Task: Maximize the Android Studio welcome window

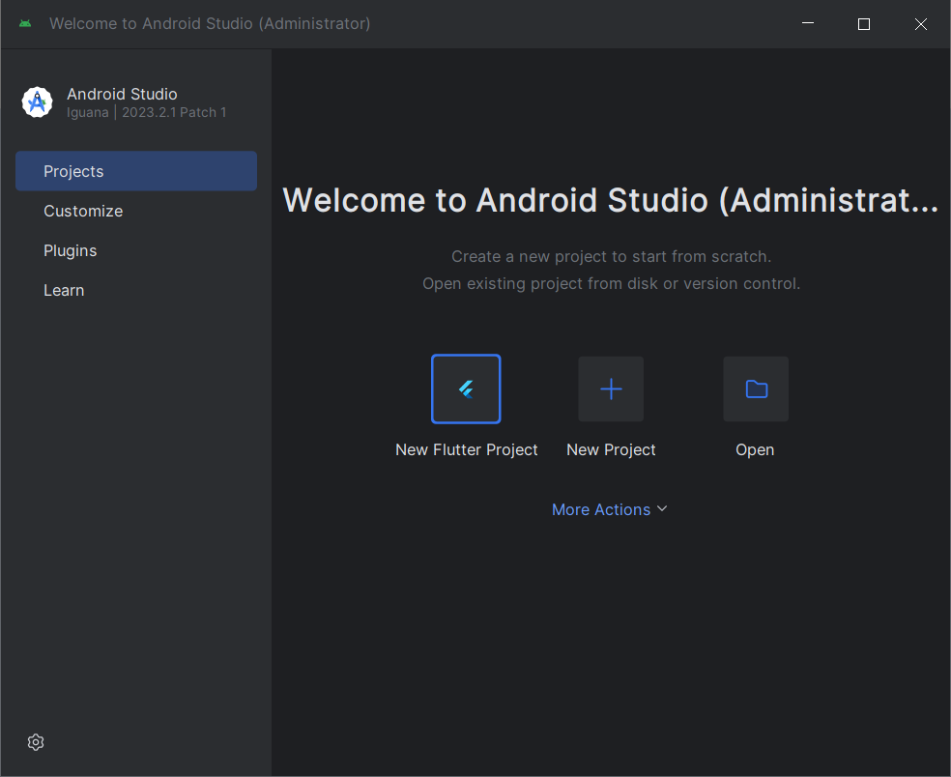Action: pos(864,24)
